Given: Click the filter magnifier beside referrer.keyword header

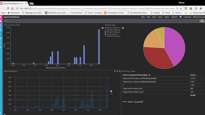Looking at the screenshot, I should click(150, 75).
